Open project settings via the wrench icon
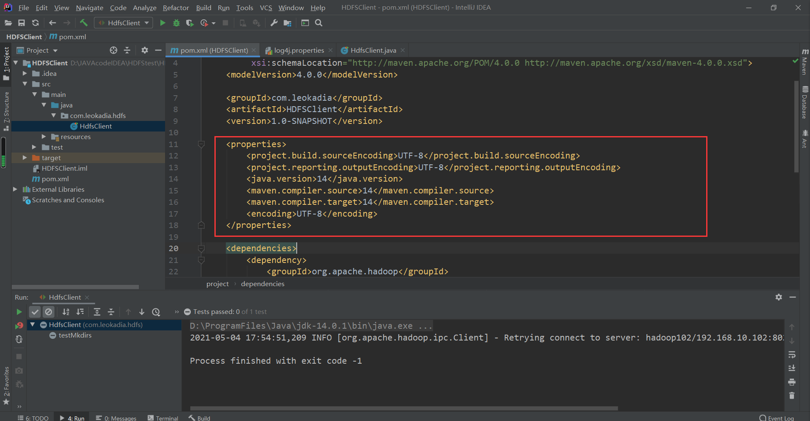810x421 pixels. coord(274,23)
